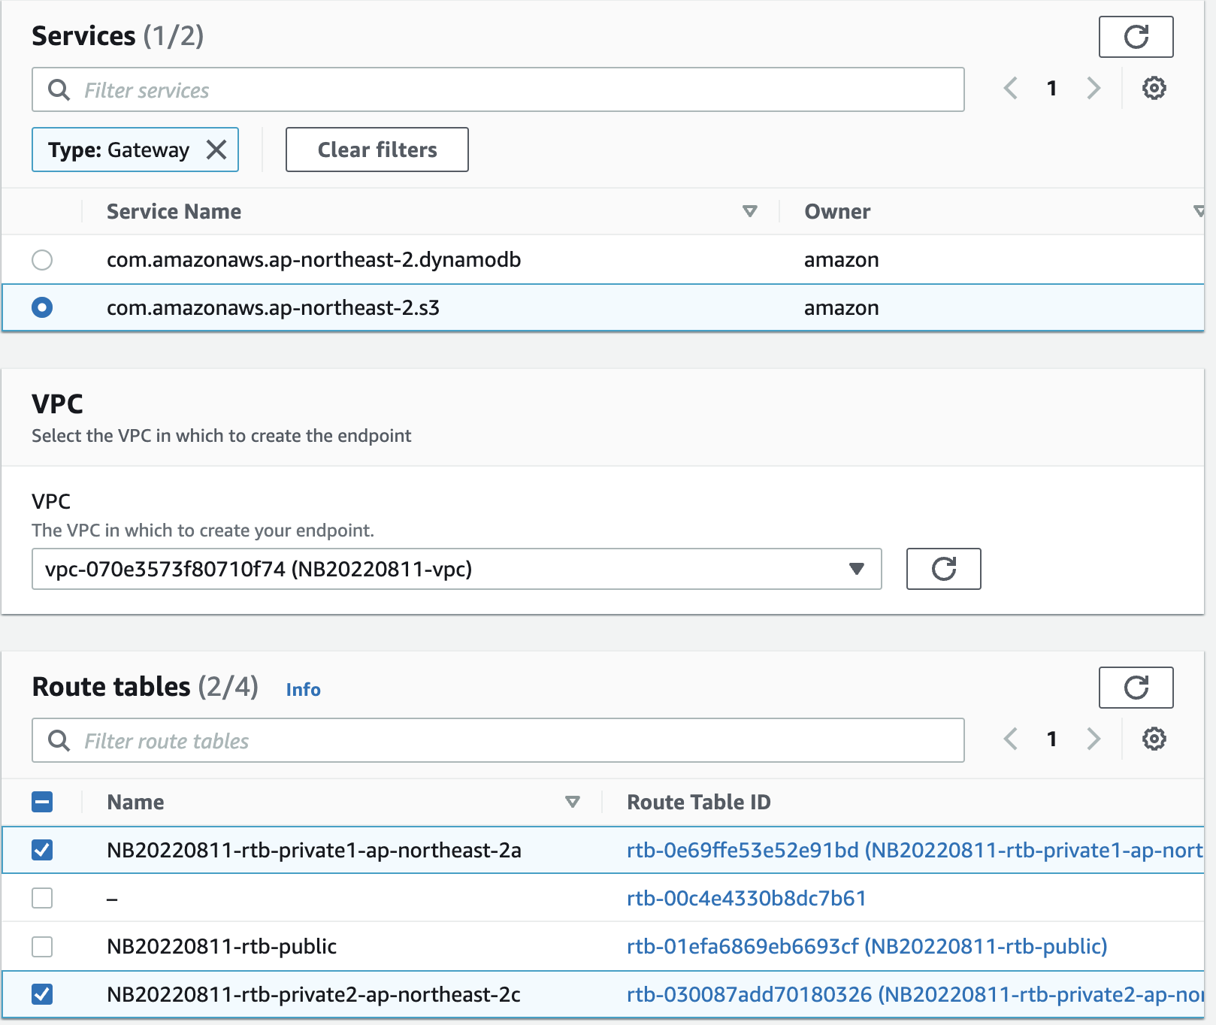Screen dimensions: 1216x1025
Task: Click the NB20220811-rtb-public name cell
Action: tap(222, 947)
